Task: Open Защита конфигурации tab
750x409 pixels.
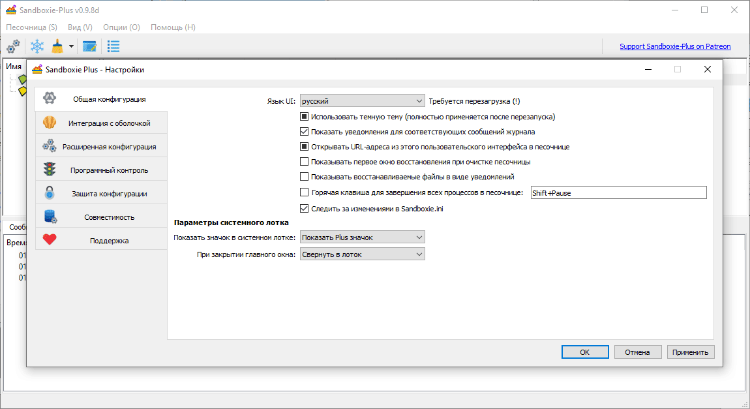Action: click(101, 193)
